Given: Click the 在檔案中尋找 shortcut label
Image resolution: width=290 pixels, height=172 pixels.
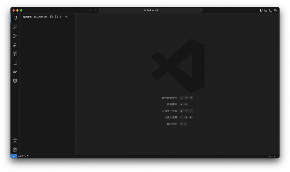Looking at the screenshot, I should 170,111.
